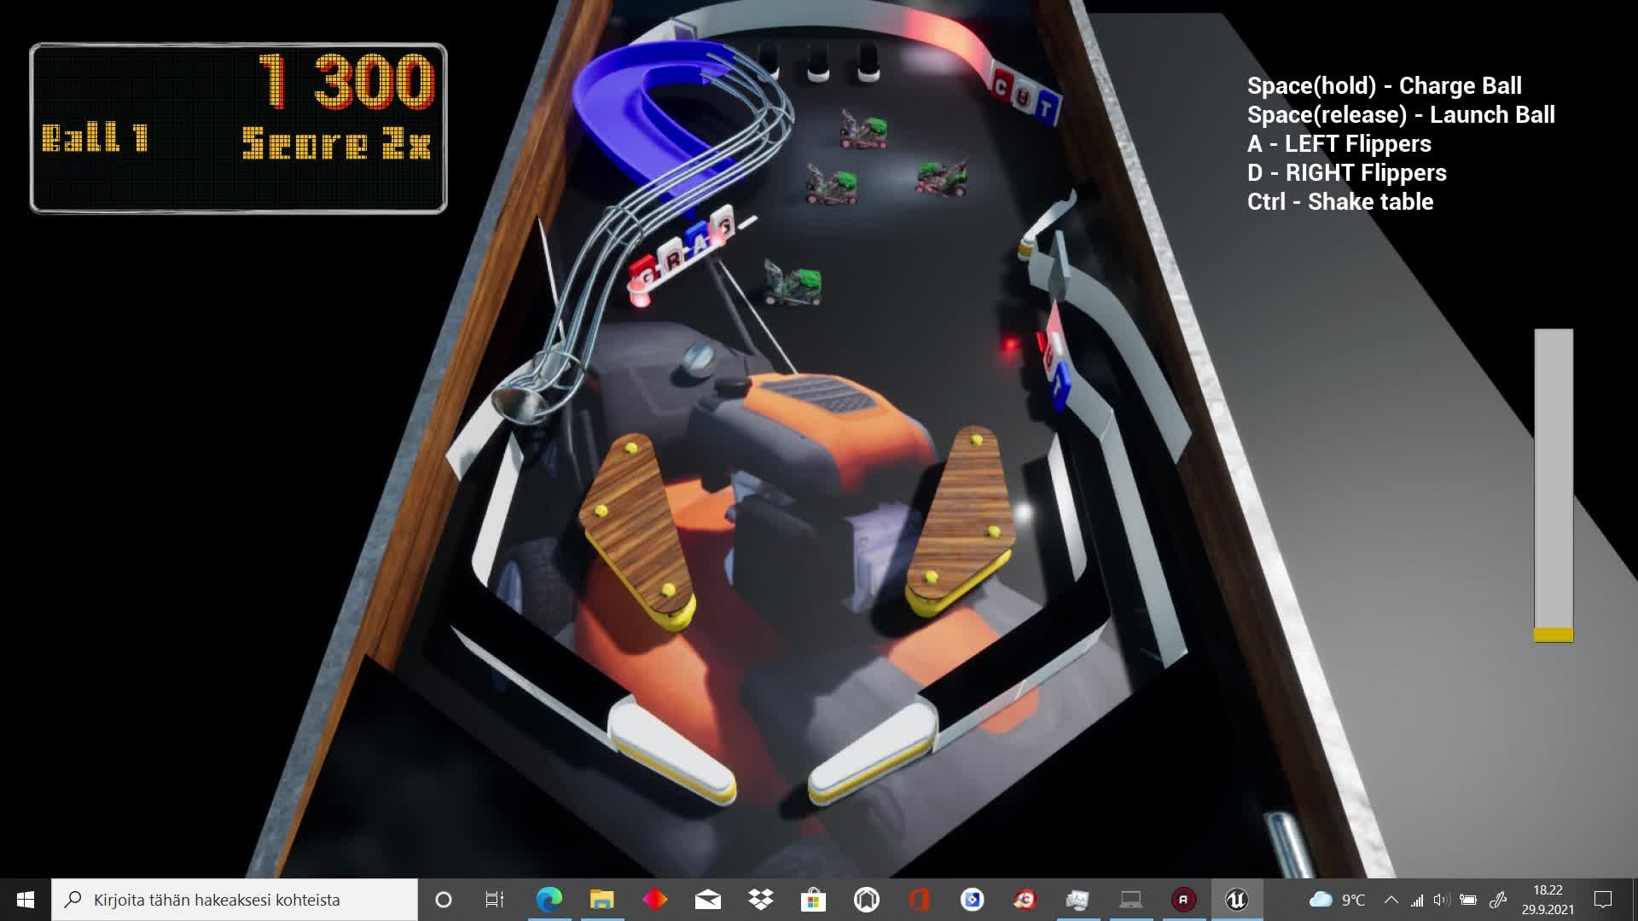Click the score display panel

point(238,128)
